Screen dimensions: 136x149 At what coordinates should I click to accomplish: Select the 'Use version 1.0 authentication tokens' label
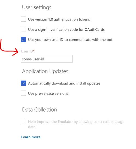[x=59, y=19]
